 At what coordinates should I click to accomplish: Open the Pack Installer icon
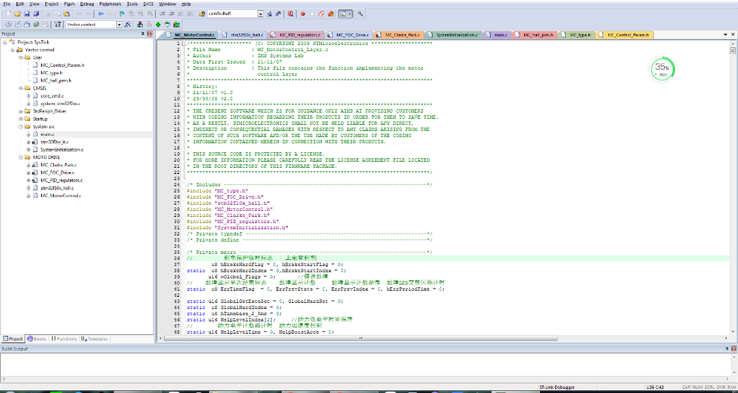(176, 25)
